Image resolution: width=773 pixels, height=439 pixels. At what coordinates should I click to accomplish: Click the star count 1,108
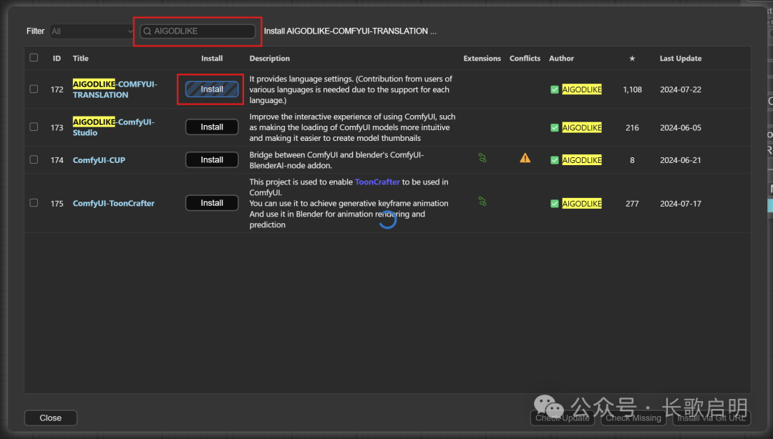click(x=632, y=89)
